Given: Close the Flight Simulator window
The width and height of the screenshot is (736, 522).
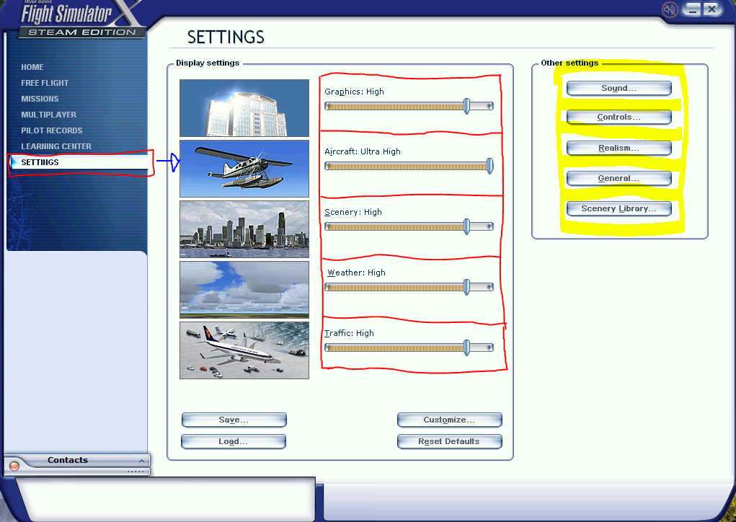Looking at the screenshot, I should 711,9.
